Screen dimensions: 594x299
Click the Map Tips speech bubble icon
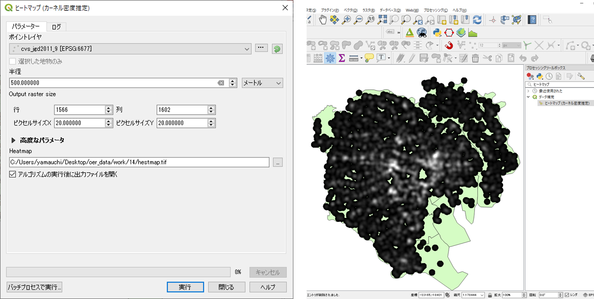point(369,58)
